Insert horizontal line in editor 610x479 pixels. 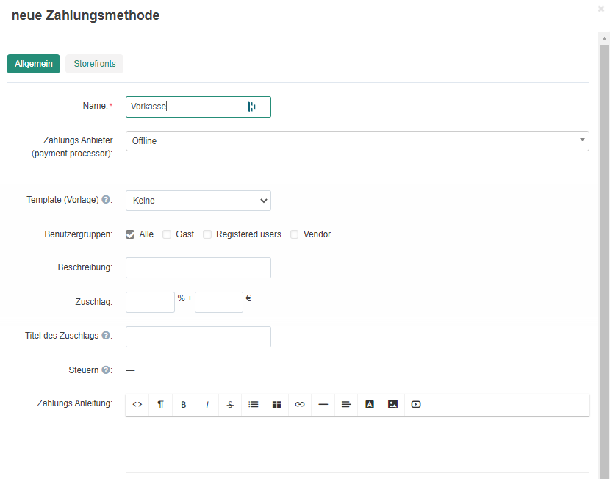323,404
